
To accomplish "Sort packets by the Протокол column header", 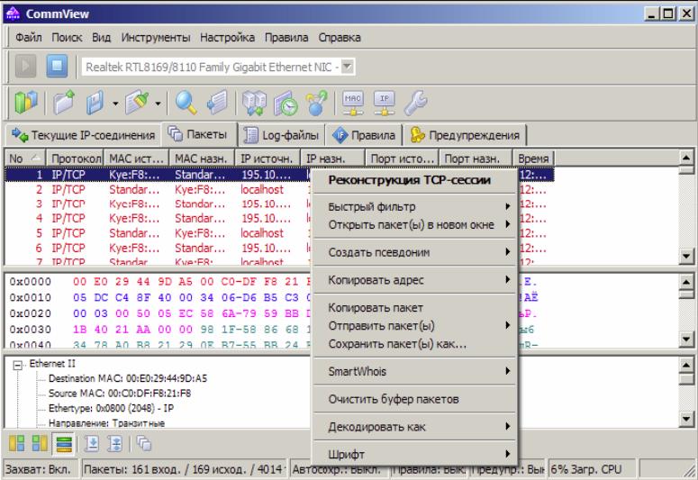I will (x=76, y=158).
